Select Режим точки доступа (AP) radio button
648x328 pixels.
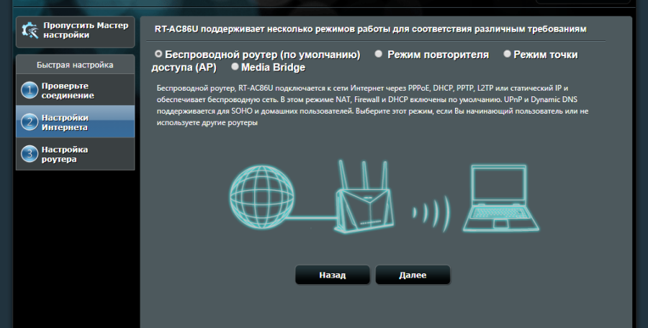pos(507,54)
